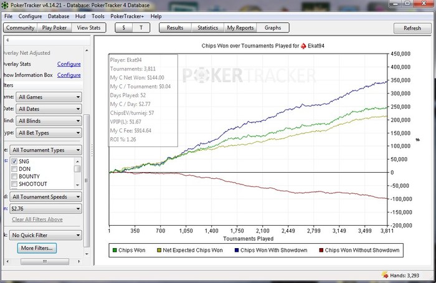436x283 pixels.
Task: Click the hands status icon in status bar
Action: coord(385,275)
